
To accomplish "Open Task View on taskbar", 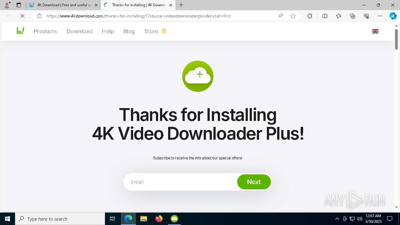I will (x=112, y=219).
